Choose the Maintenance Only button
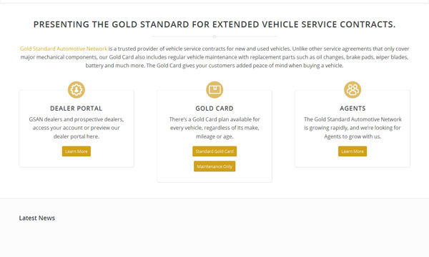 click(x=214, y=166)
